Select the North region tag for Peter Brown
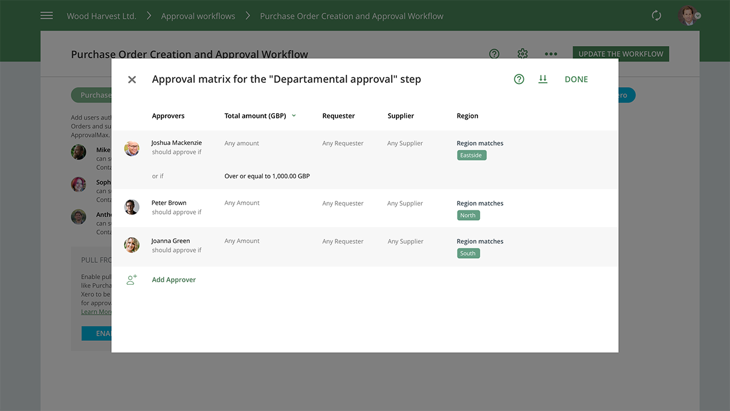Image resolution: width=730 pixels, height=411 pixels. point(468,215)
